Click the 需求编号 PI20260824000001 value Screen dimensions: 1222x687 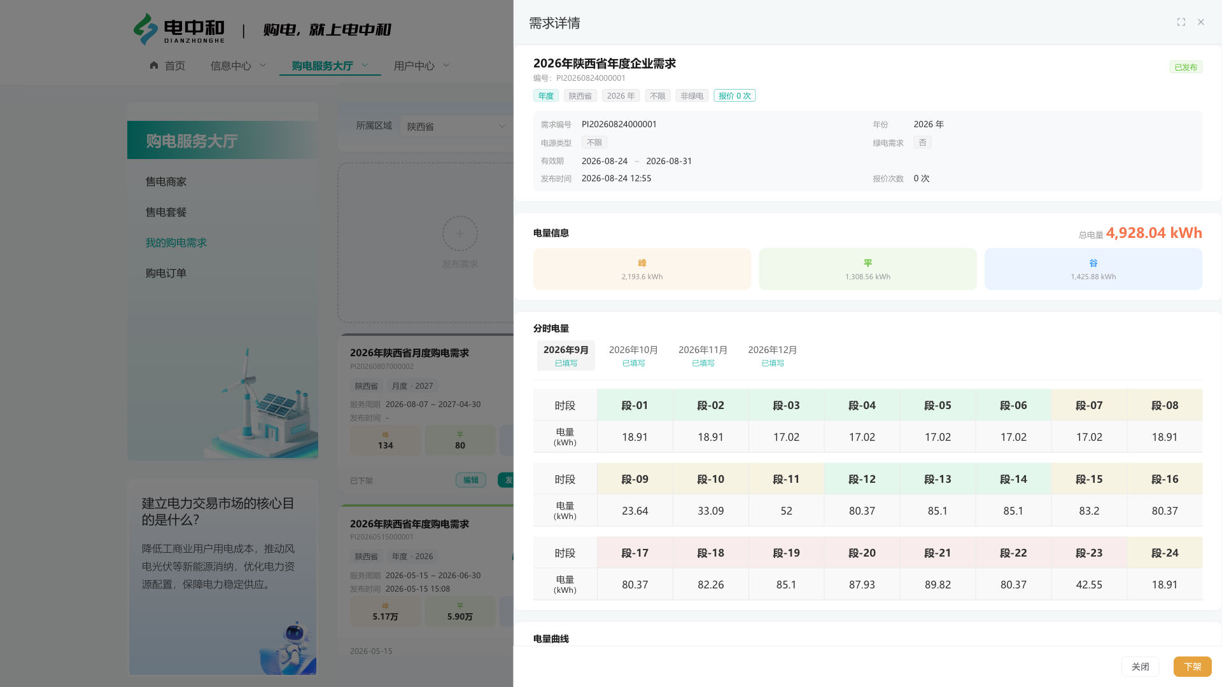coord(619,124)
